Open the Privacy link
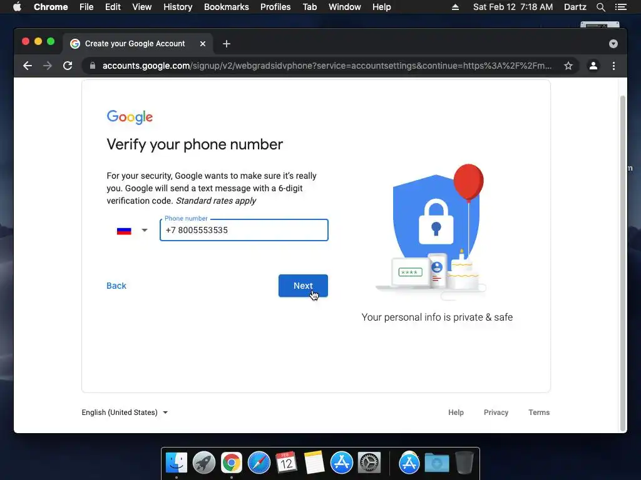Image resolution: width=641 pixels, height=480 pixels. tap(496, 412)
